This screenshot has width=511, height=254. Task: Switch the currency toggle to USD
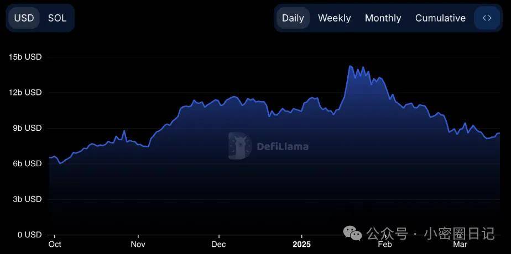[24, 18]
